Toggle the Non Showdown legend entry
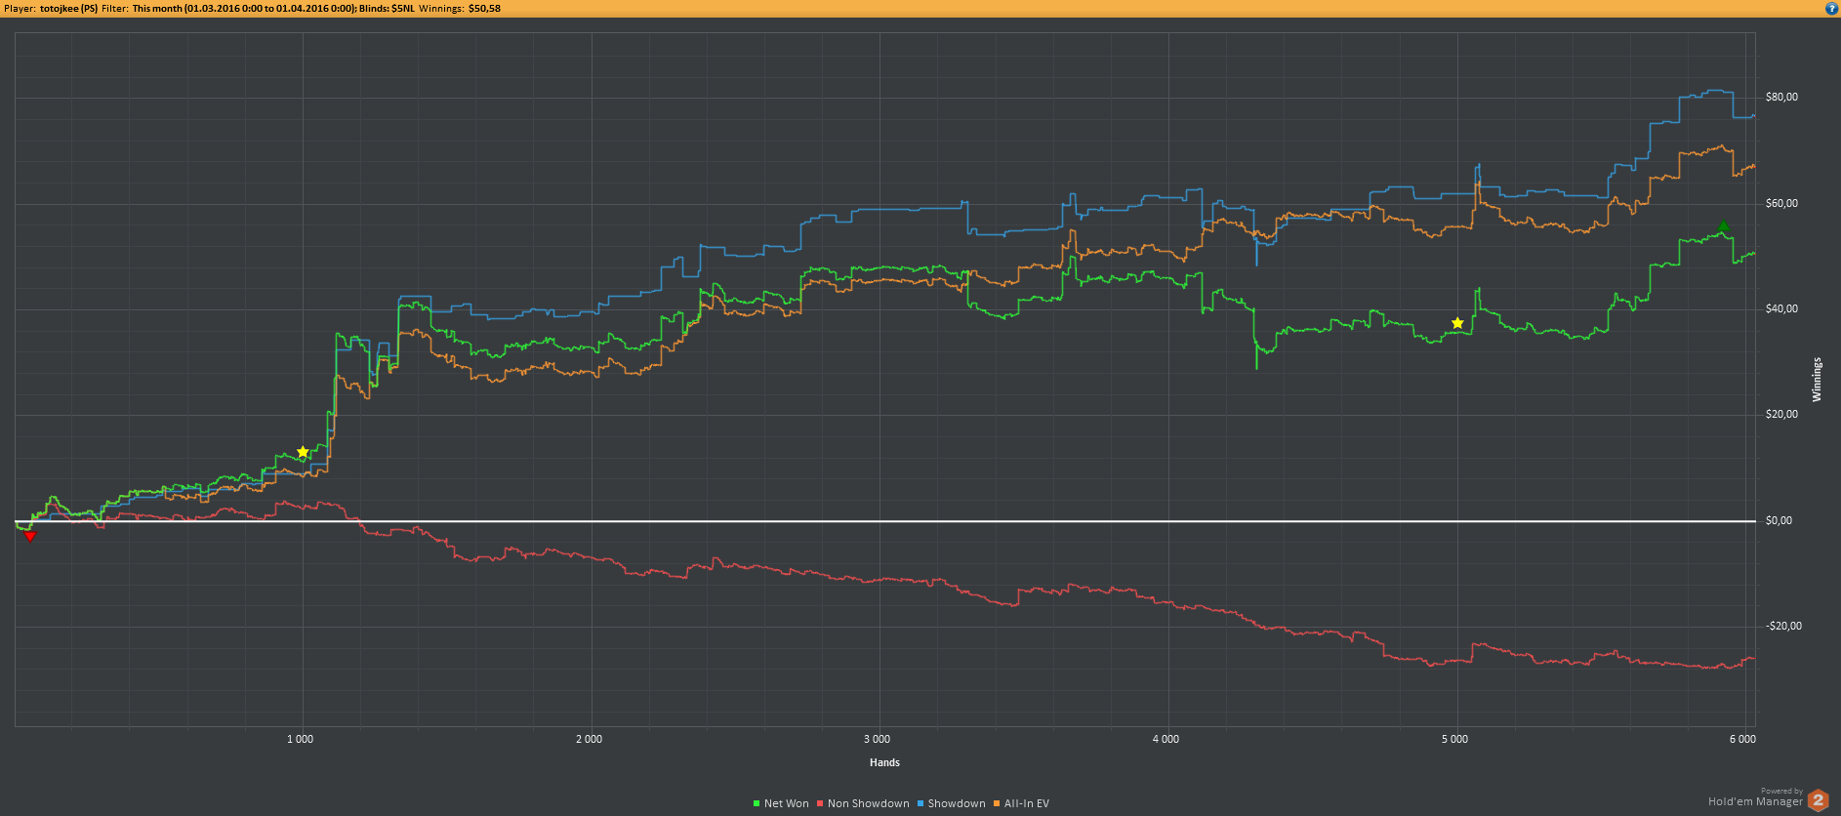 (x=863, y=803)
